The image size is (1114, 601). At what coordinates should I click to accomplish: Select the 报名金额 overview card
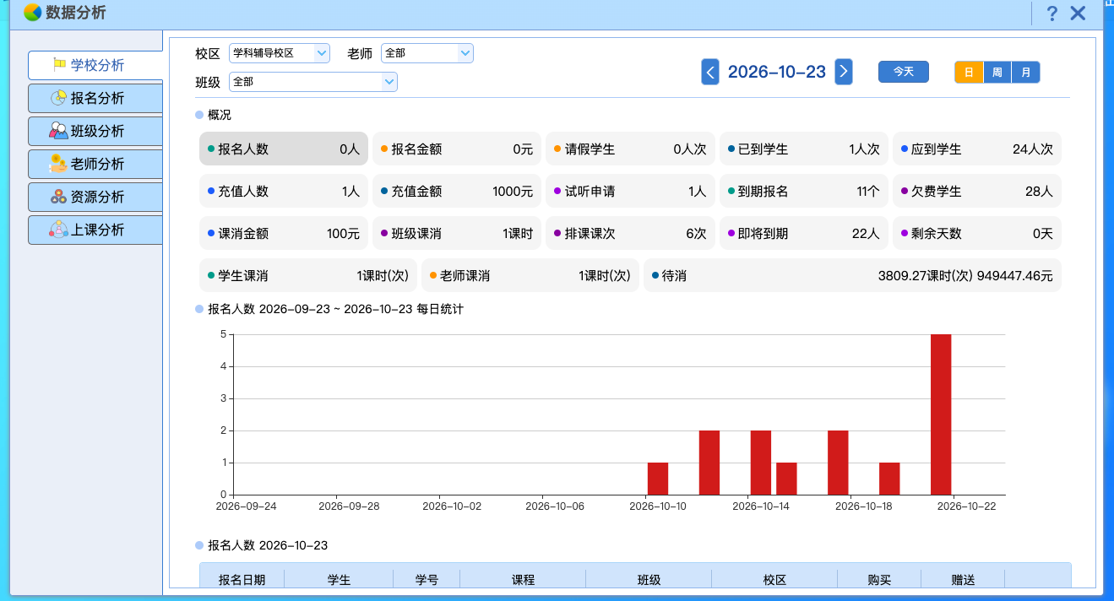[x=457, y=149]
